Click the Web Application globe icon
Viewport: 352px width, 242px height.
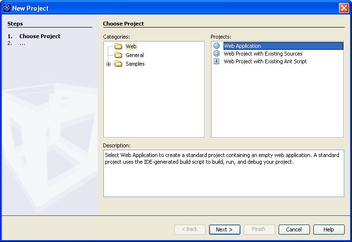(217, 46)
